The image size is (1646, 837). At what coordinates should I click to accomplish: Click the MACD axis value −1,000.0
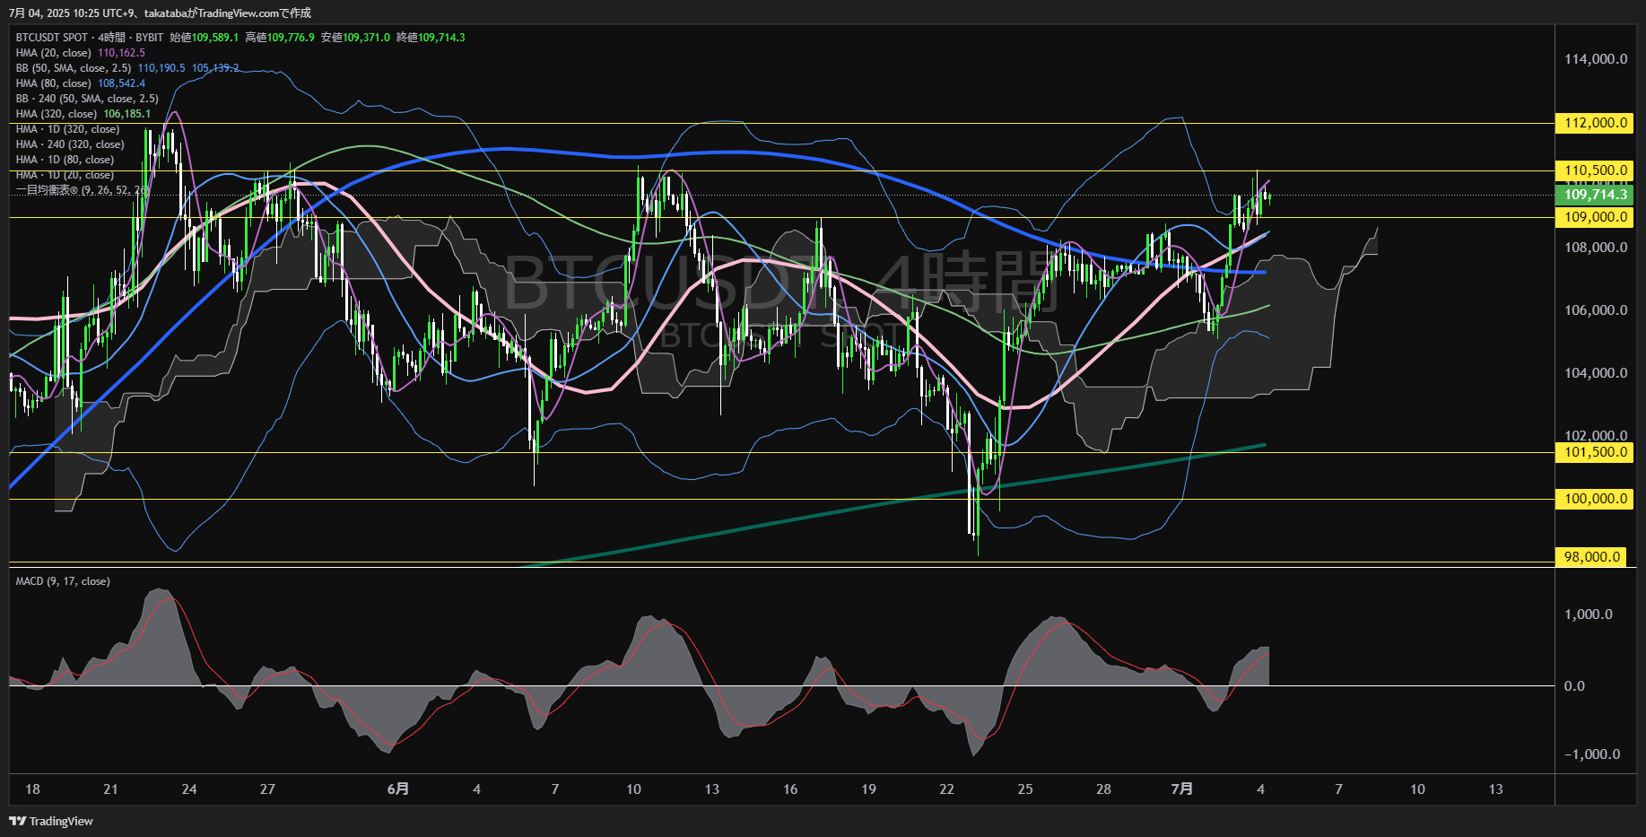coord(1592,754)
